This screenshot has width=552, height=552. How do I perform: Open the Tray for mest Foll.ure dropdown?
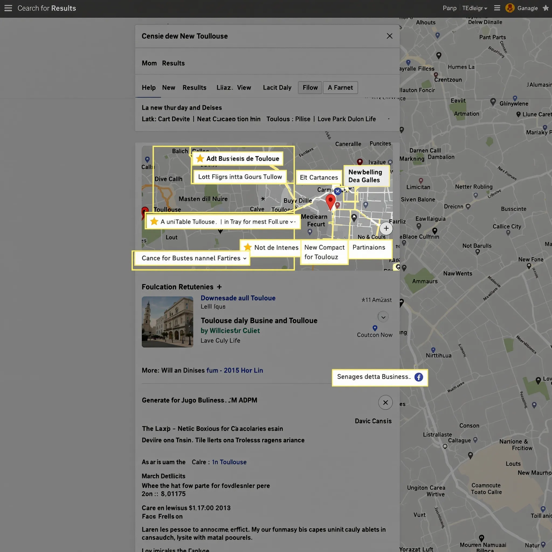292,222
